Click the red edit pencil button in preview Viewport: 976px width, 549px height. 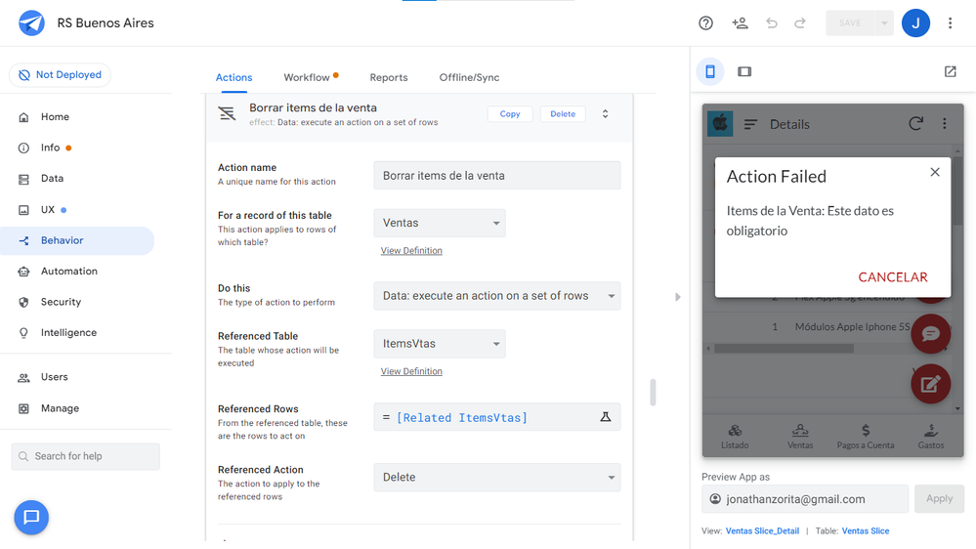[x=930, y=384]
